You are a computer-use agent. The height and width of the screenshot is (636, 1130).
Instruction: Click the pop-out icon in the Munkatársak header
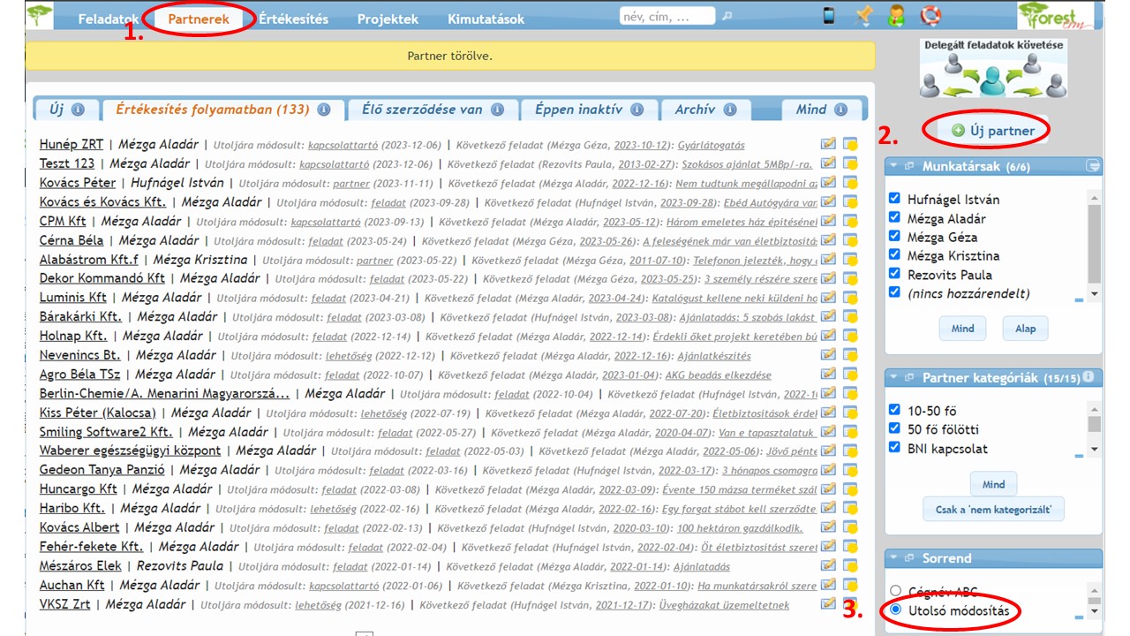click(908, 166)
